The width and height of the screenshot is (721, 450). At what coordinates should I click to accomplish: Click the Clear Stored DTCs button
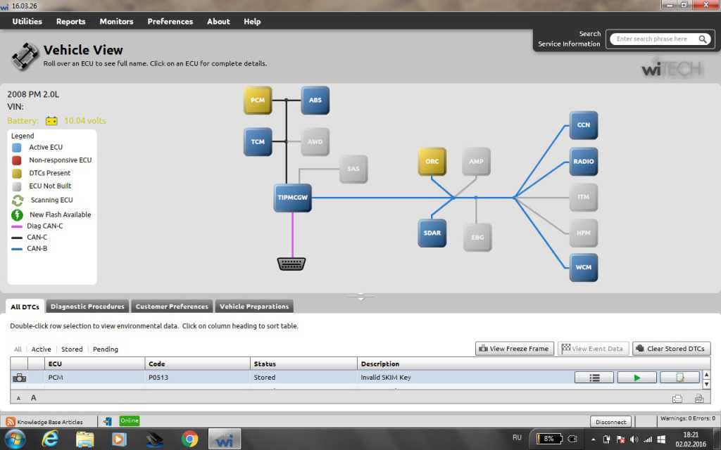tap(671, 349)
